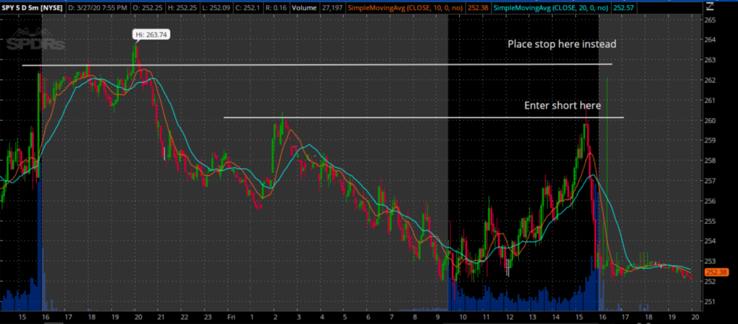Click the 259 price axis label
This screenshot has height=324, width=738.
click(711, 140)
